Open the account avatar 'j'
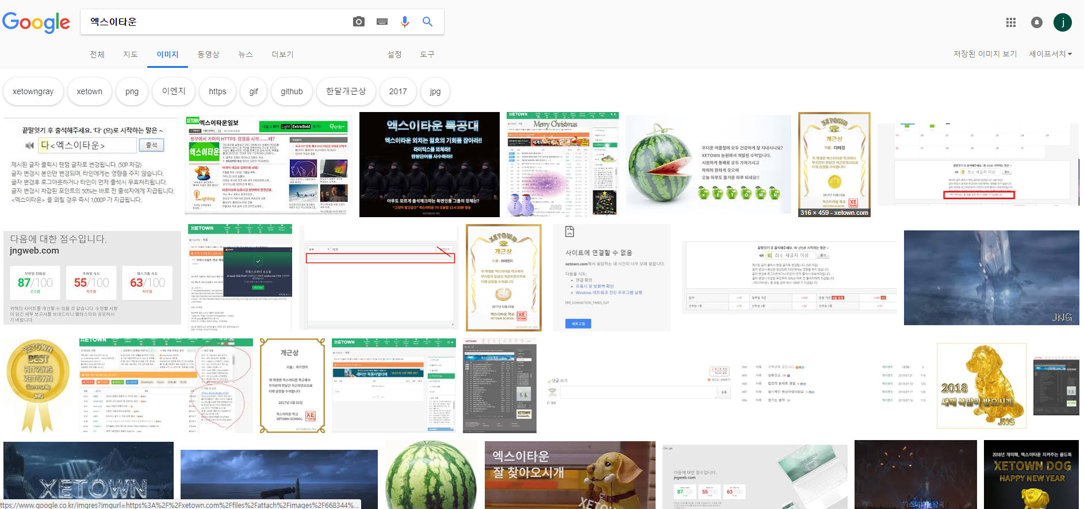This screenshot has height=509, width=1084. click(x=1063, y=22)
